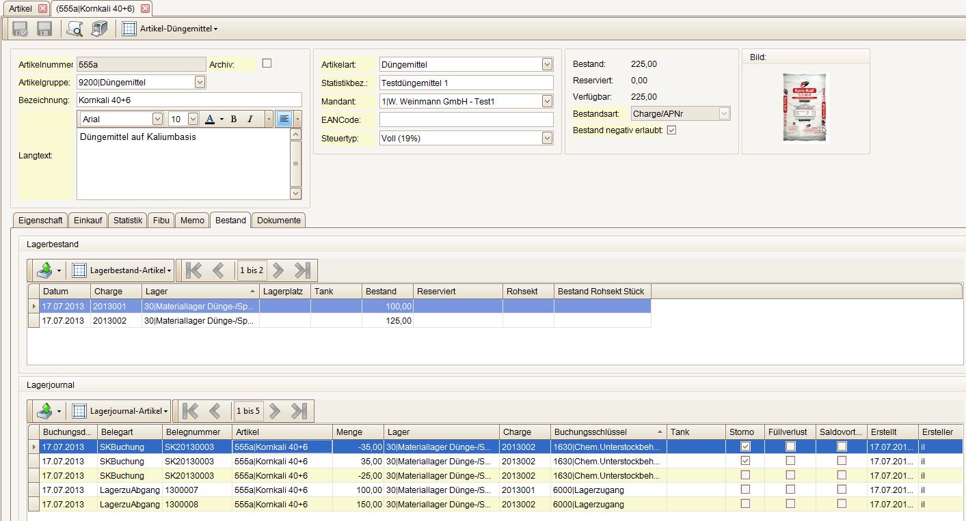
Task: Click the grid layout icon beside Artikel-Düngemittel
Action: (x=129, y=29)
